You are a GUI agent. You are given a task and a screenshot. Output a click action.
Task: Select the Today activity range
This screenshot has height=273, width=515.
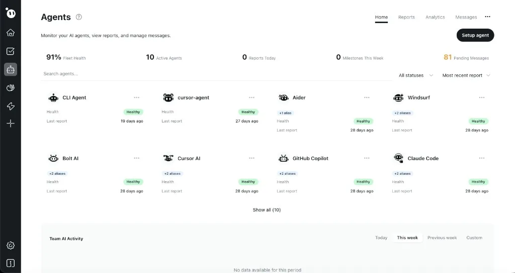pos(381,237)
